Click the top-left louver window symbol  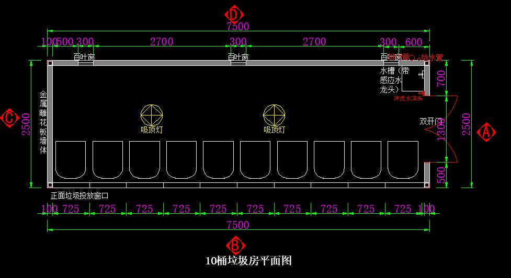[x=85, y=63]
